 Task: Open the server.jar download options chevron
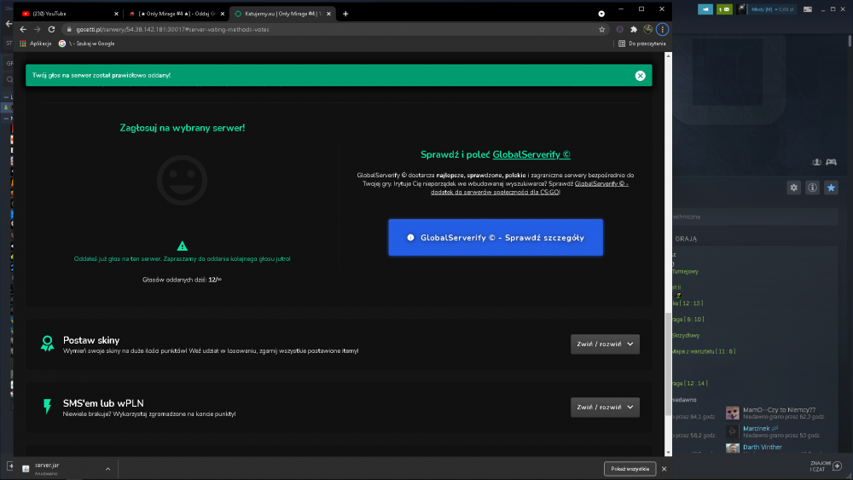tap(107, 469)
